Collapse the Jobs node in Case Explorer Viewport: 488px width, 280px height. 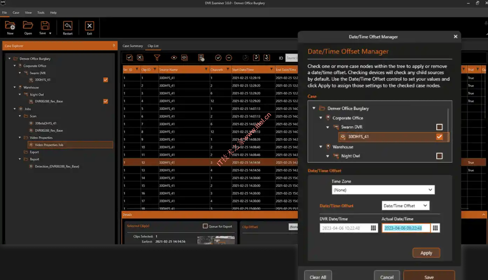tap(15, 109)
